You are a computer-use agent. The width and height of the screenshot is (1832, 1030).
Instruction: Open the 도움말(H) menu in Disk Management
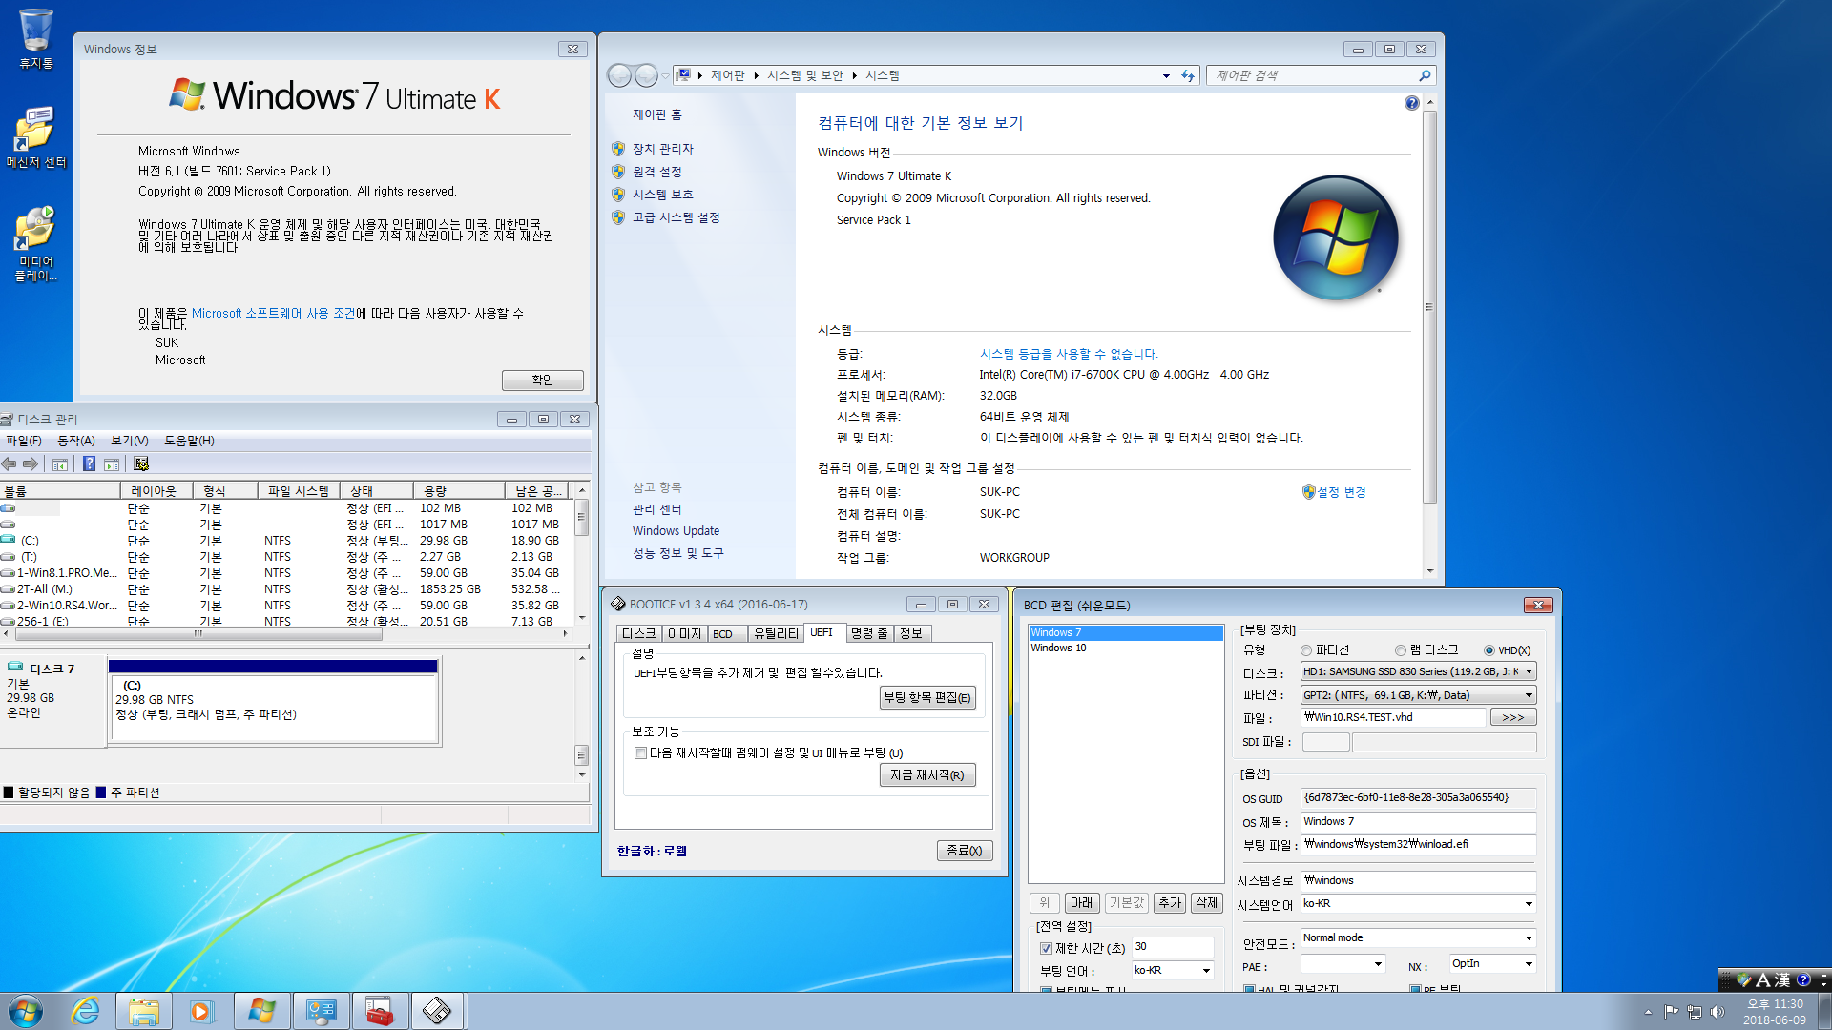(189, 441)
